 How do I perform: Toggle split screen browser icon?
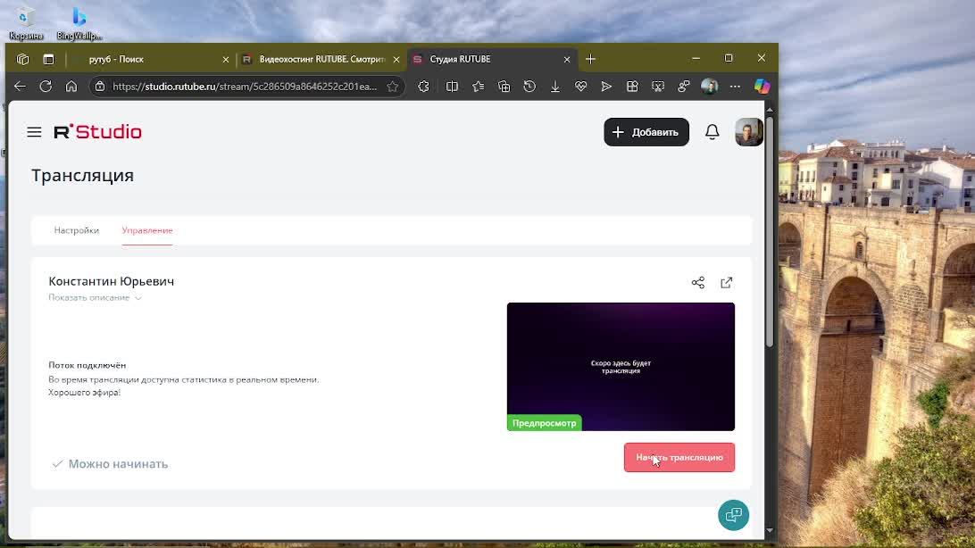pos(452,87)
